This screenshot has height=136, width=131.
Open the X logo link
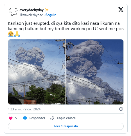[121, 10]
